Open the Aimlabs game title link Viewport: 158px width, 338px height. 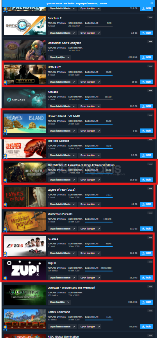tap(52, 92)
